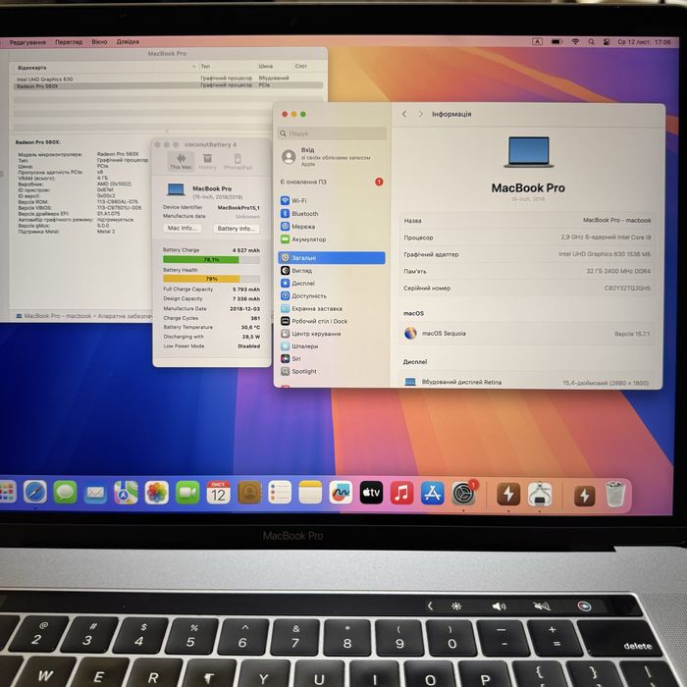Viewport: 687px width, 687px height.
Task: Go back with the left chevron in Інформація
Action: point(404,114)
